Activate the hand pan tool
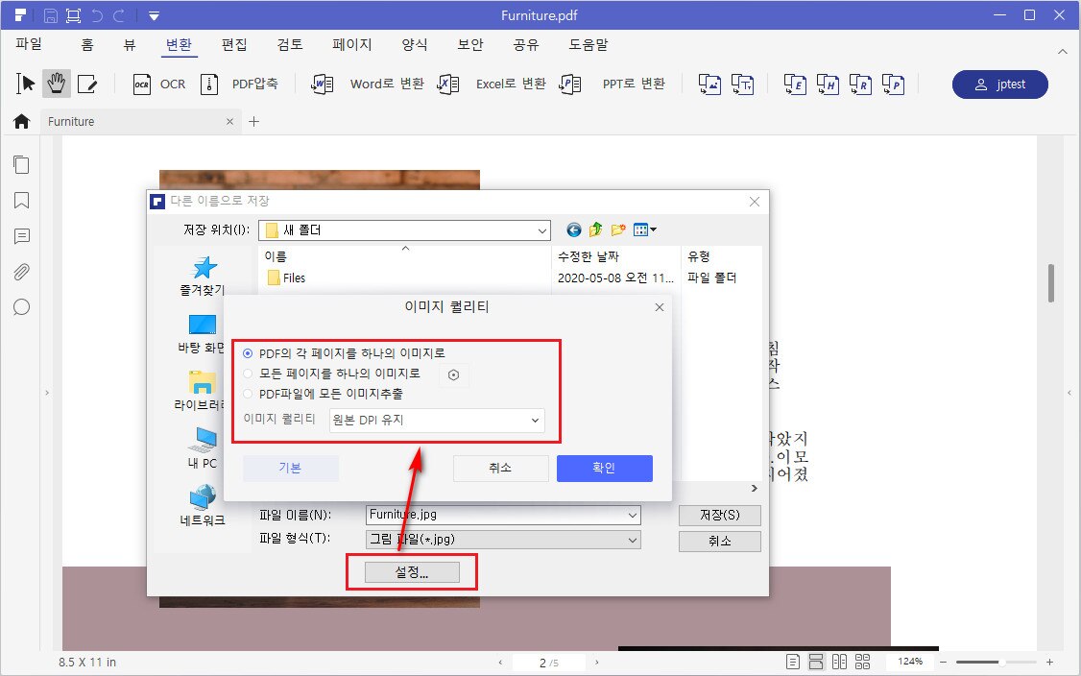This screenshot has height=676, width=1081. pos(57,84)
